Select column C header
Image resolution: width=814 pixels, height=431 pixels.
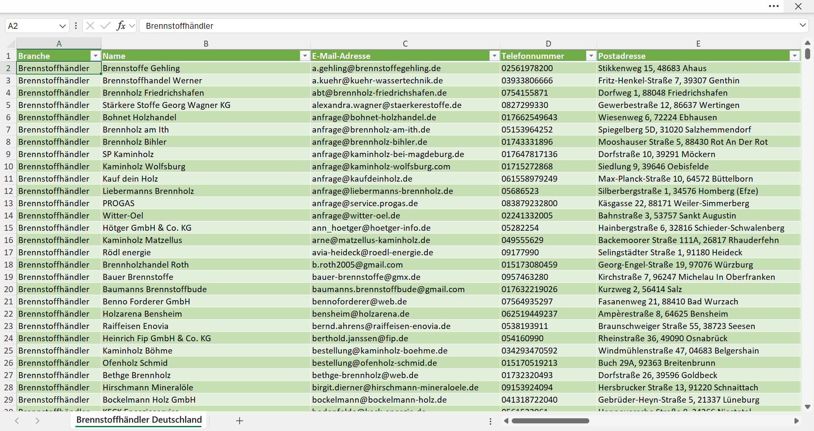tap(405, 43)
